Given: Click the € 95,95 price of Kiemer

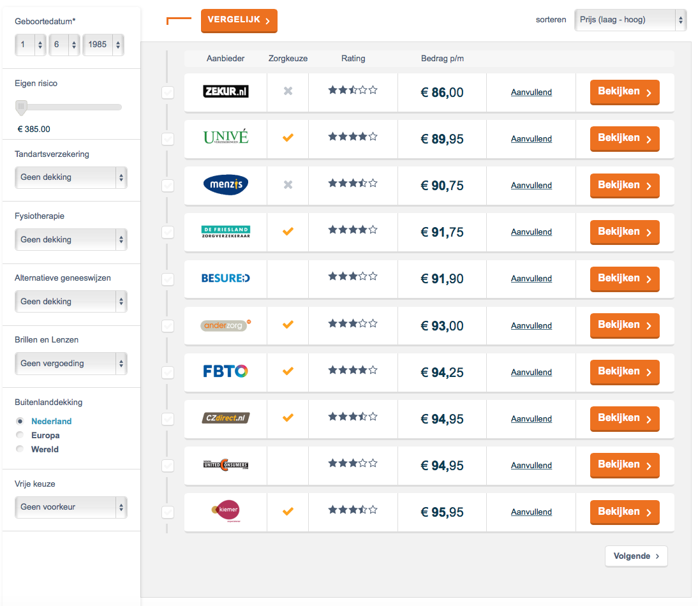Looking at the screenshot, I should (x=442, y=512).
